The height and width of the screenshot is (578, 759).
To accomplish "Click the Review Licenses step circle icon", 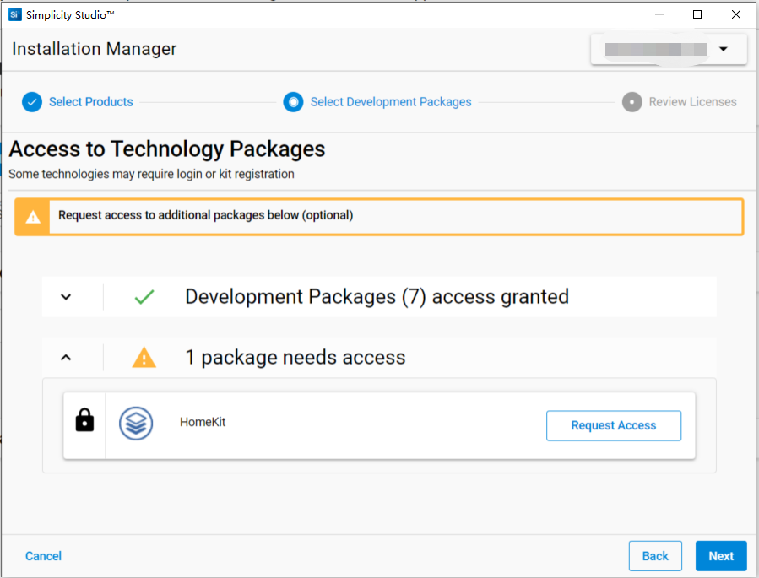I will click(x=632, y=102).
